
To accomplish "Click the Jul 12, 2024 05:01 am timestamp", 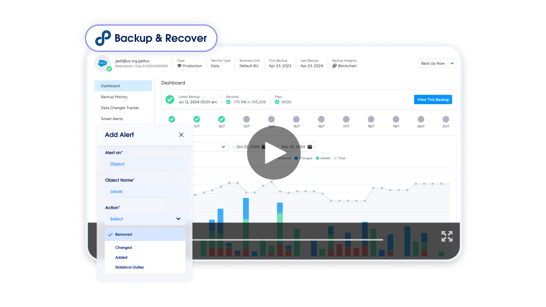I will tap(198, 102).
